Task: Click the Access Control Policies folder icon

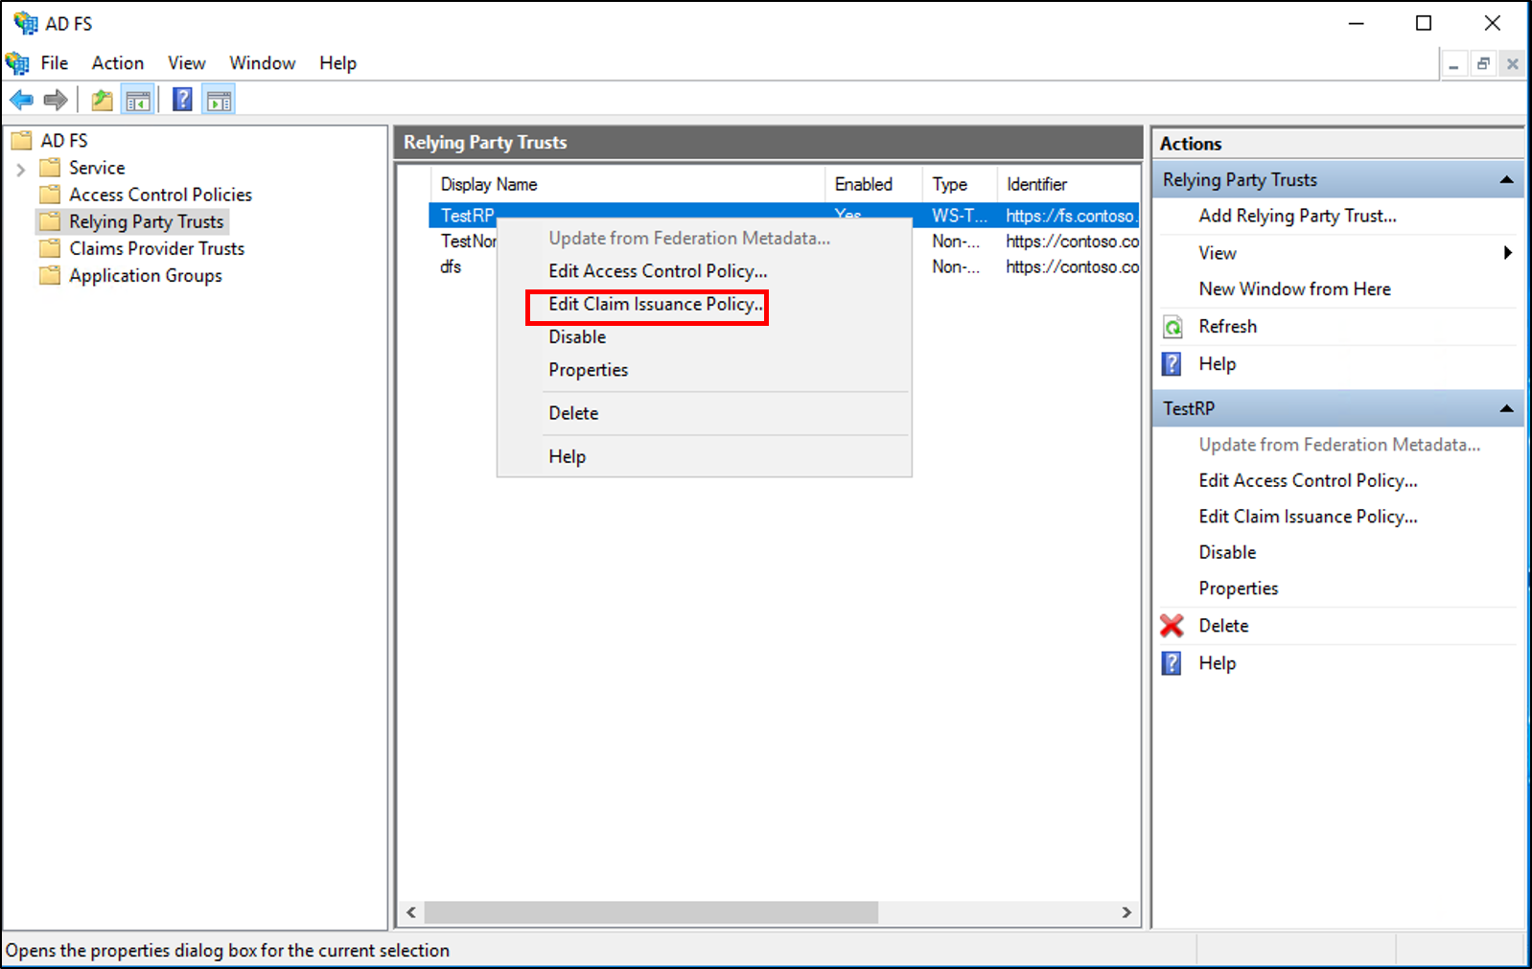Action: point(50,195)
